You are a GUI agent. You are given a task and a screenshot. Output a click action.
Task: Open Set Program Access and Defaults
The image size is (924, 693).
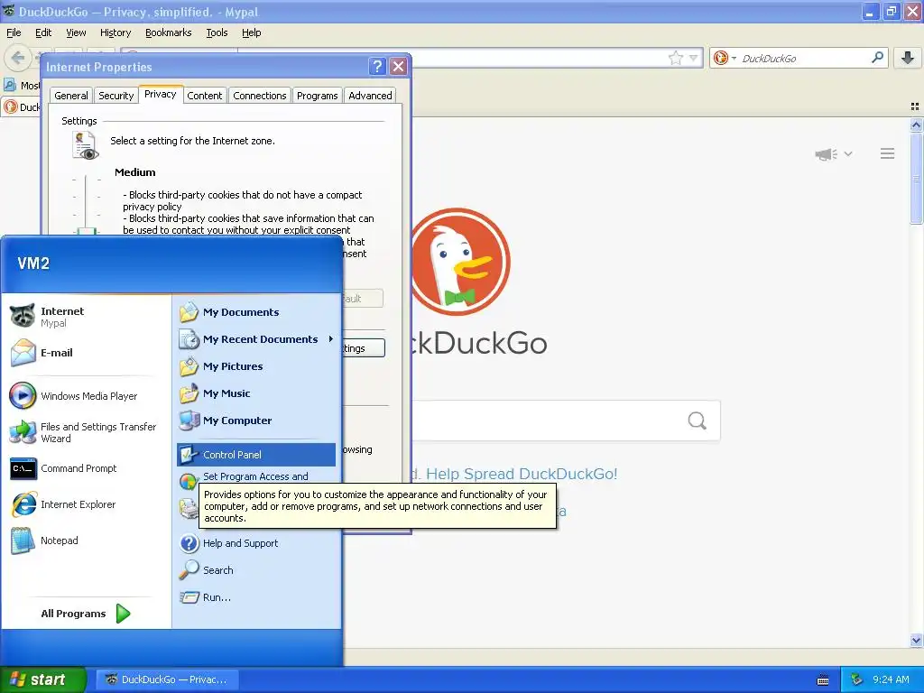click(256, 476)
